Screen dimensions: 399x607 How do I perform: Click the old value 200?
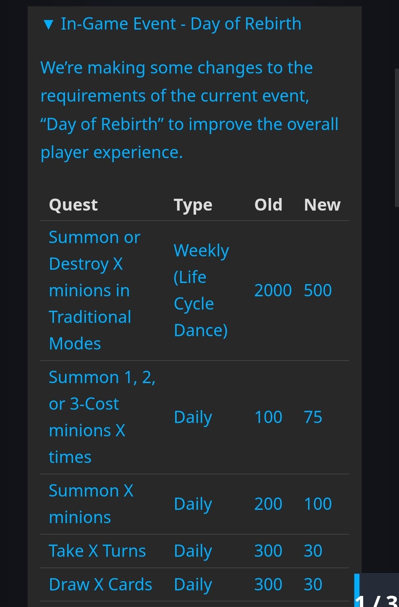268,504
